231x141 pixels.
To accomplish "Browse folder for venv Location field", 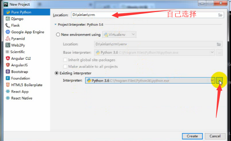I will [219, 44].
